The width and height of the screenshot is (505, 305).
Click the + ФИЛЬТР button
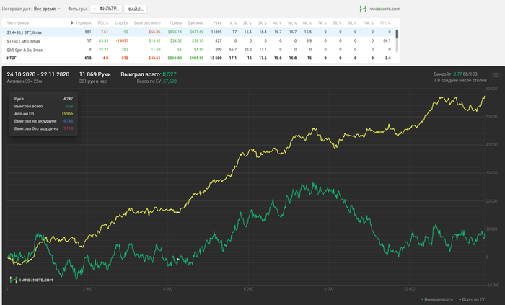click(106, 9)
